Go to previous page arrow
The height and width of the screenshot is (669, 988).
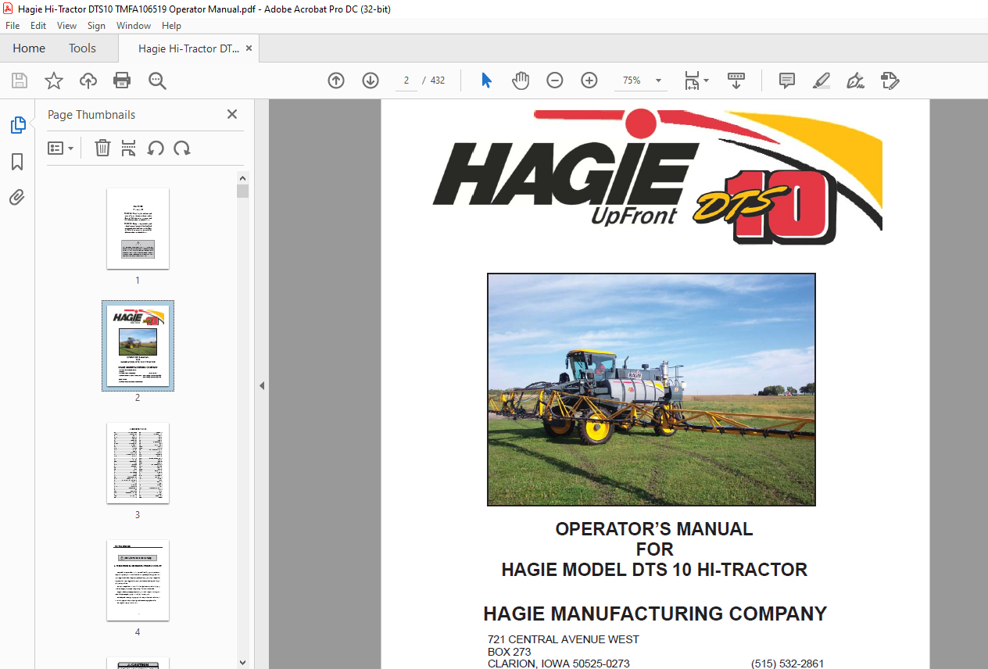pyautogui.click(x=336, y=80)
